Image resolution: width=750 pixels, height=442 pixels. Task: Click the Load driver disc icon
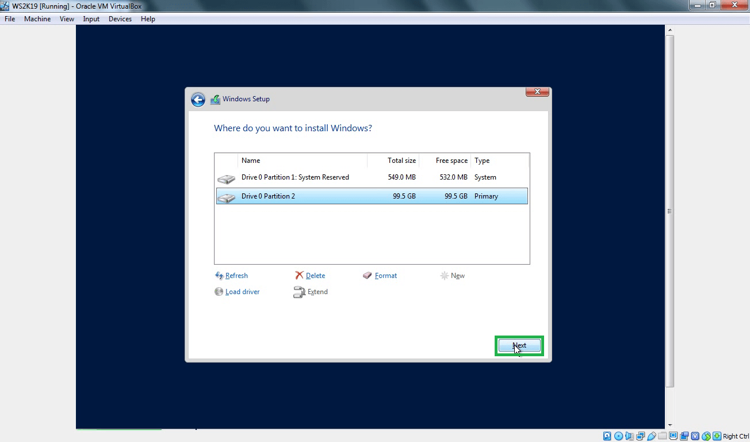coord(219,292)
